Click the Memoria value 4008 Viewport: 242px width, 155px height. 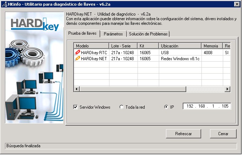pos(208,53)
